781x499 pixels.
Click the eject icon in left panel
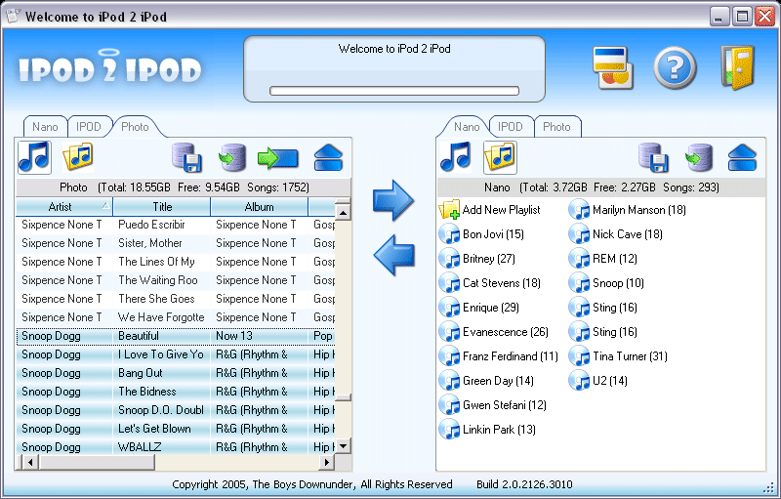pyautogui.click(x=328, y=158)
